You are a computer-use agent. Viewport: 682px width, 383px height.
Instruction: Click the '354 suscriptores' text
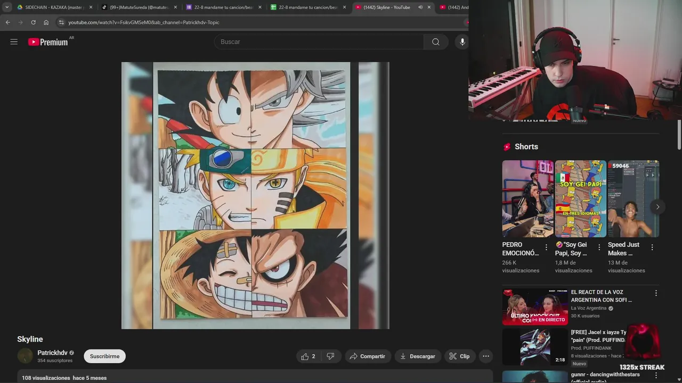[x=55, y=361]
